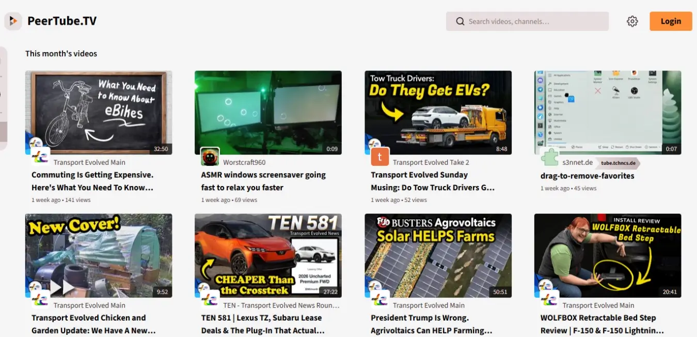This screenshot has width=697, height=337.
Task: Open the ASMR screensaver video thumbnail
Action: pyautogui.click(x=268, y=112)
